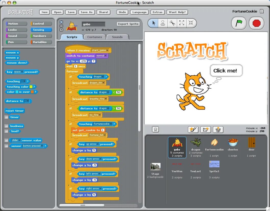The image size is (270, 211).
Task: Select the stamp duplicate tool
Action: 163,23
